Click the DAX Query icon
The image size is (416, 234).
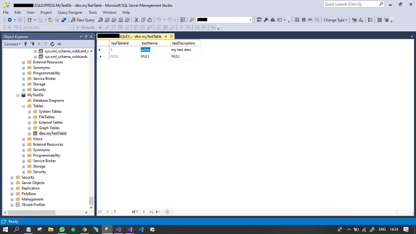(x=128, y=20)
